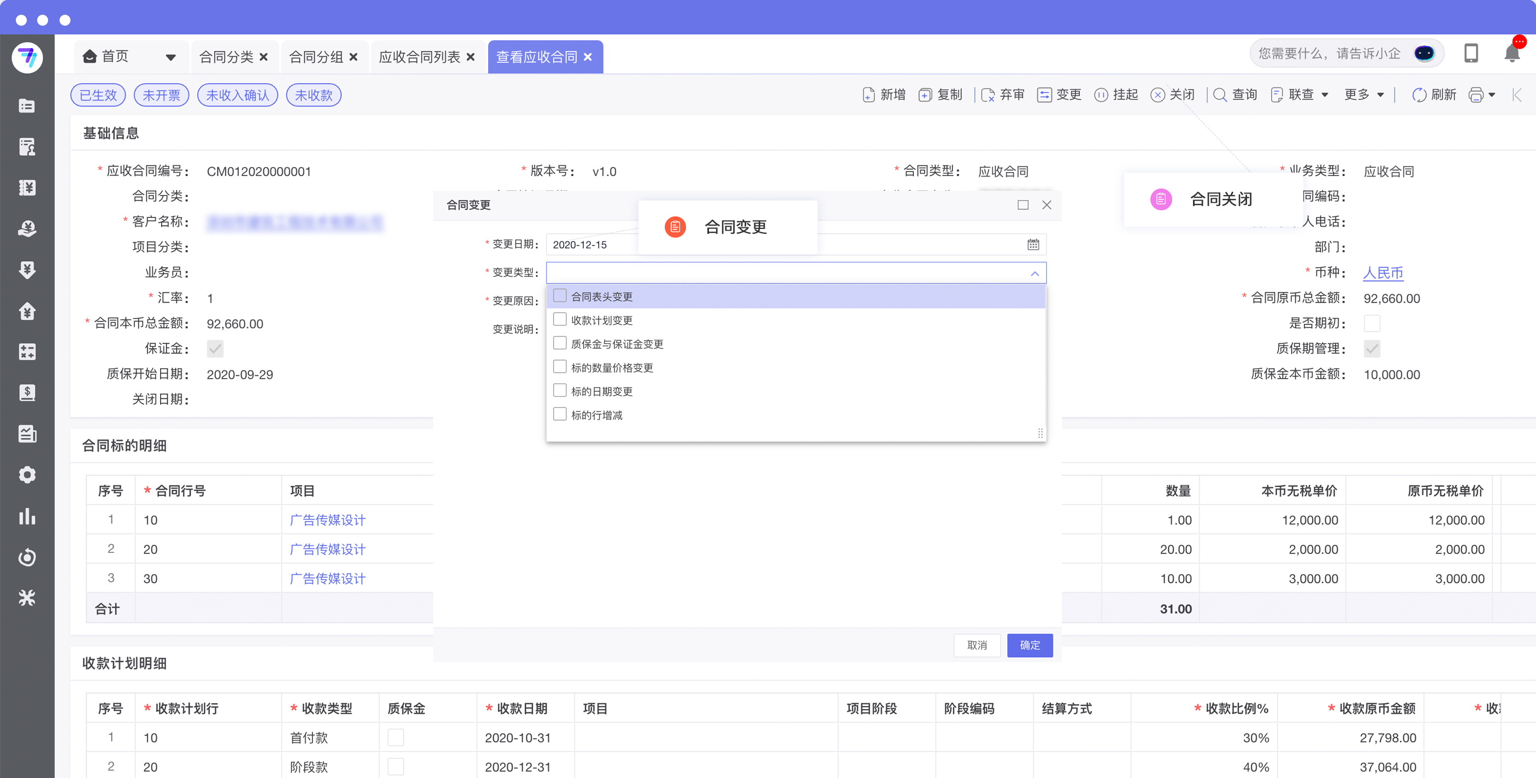Click the 挂起 suspend toolbar icon
Screen dimensions: 1536x778
click(1101, 95)
